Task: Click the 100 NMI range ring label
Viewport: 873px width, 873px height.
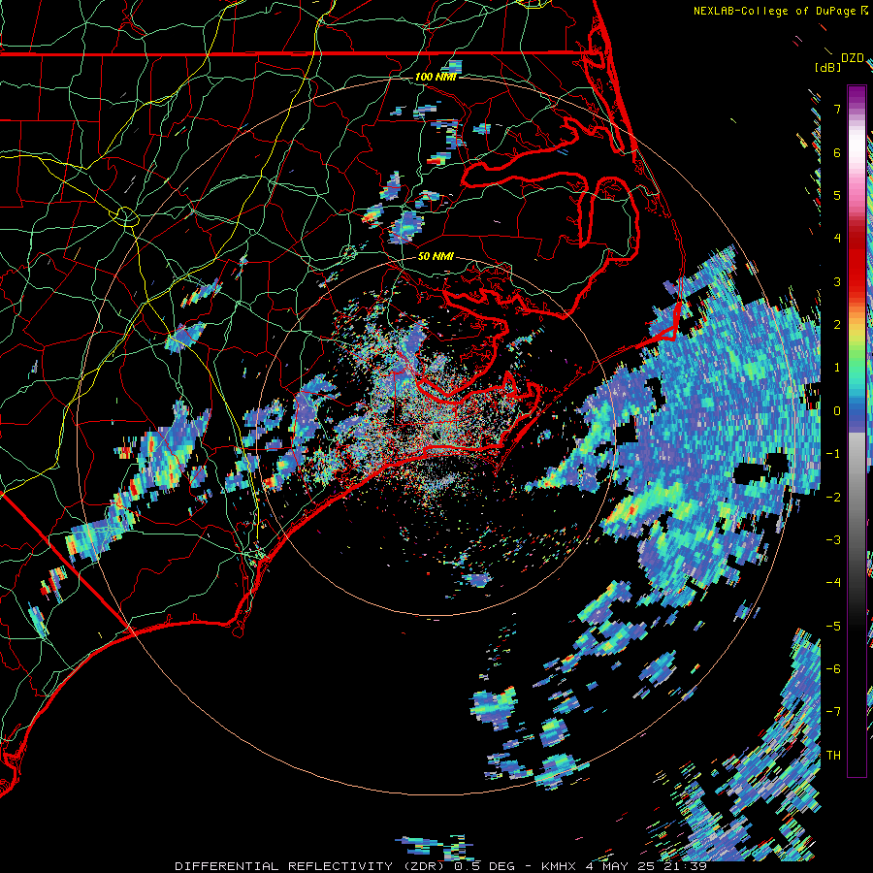Action: click(436, 77)
